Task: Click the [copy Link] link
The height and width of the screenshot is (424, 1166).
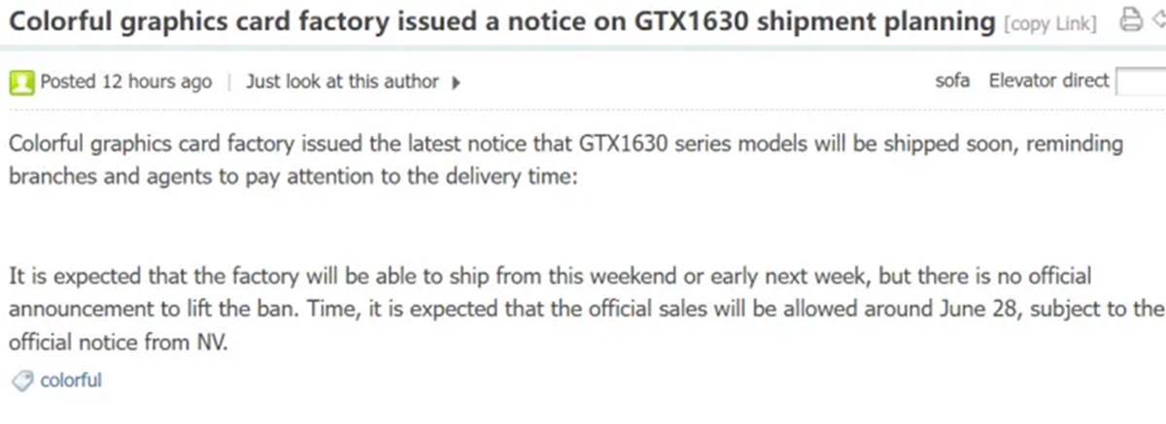Action: point(1051,23)
